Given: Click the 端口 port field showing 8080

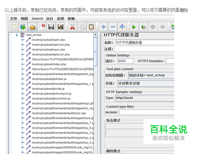Looking at the screenshot, I should (125, 61).
